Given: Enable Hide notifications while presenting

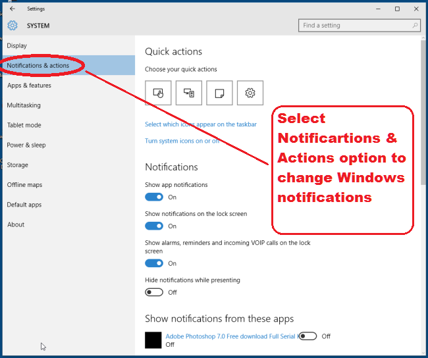Looking at the screenshot, I should click(x=154, y=292).
